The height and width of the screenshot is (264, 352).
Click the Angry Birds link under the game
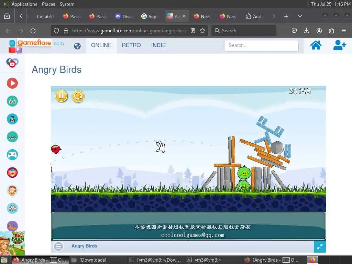(x=84, y=246)
